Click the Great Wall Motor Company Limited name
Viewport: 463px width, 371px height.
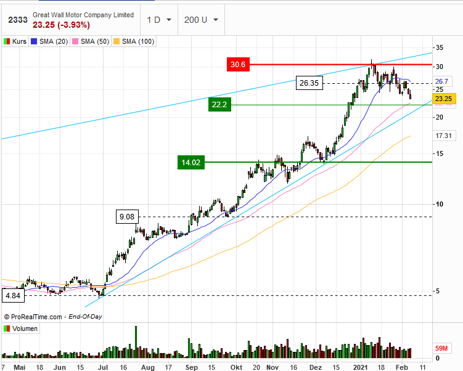(x=83, y=15)
